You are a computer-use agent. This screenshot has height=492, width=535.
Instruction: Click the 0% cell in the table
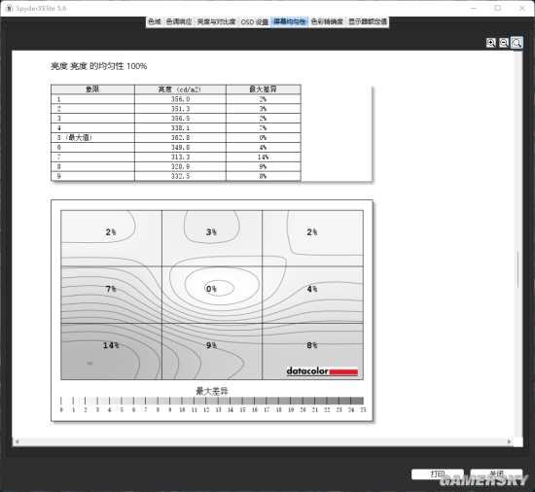(x=263, y=138)
